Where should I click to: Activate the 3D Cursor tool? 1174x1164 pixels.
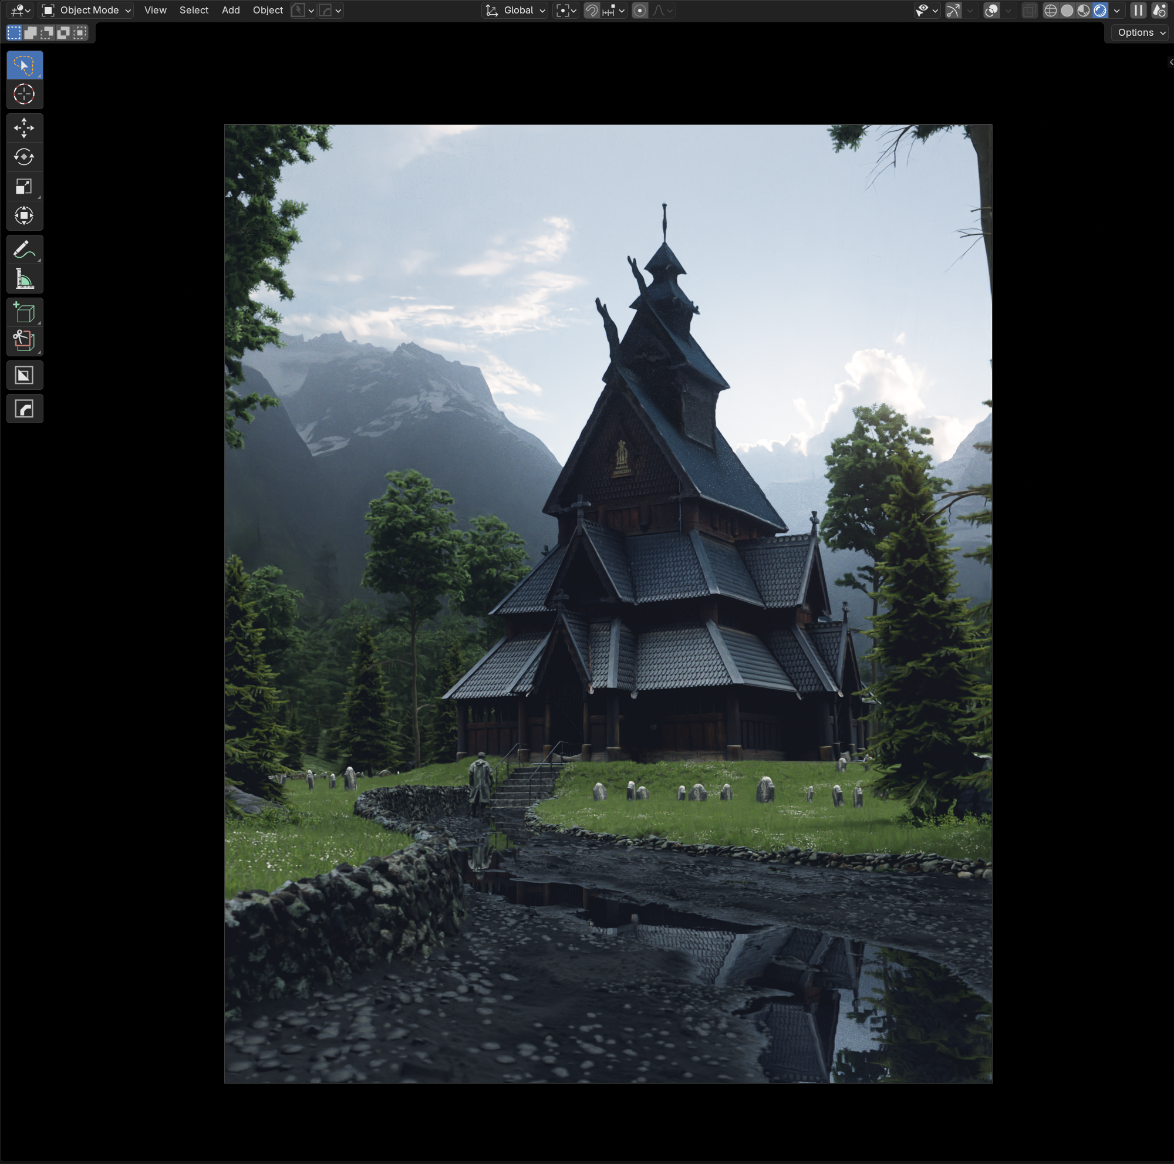[x=24, y=94]
